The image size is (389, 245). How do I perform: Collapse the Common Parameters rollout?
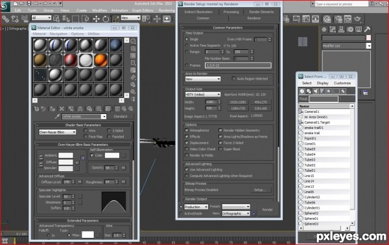[228, 28]
